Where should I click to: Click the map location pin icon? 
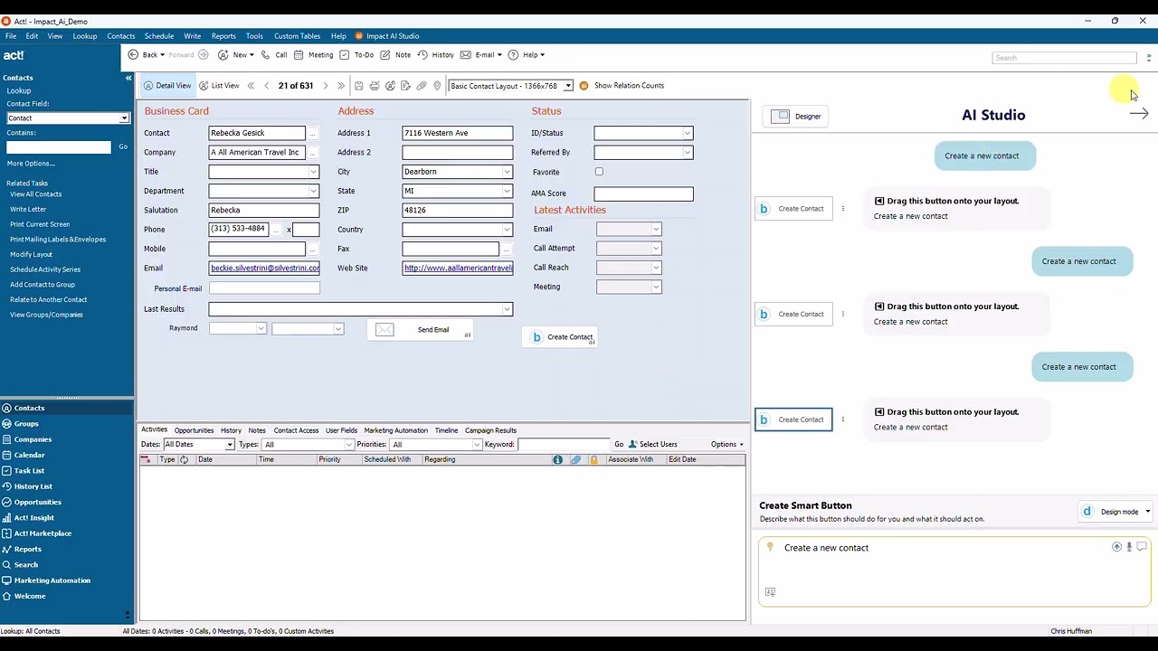[437, 86]
